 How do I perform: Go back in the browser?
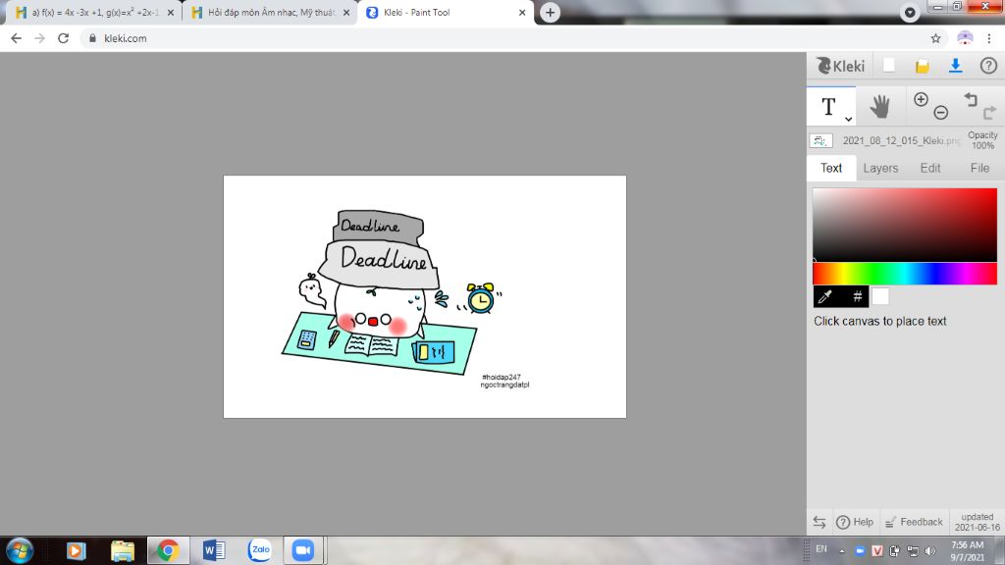click(x=16, y=38)
